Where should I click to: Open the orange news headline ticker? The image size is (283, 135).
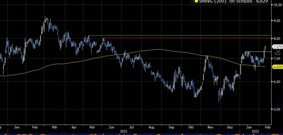[141, 134]
